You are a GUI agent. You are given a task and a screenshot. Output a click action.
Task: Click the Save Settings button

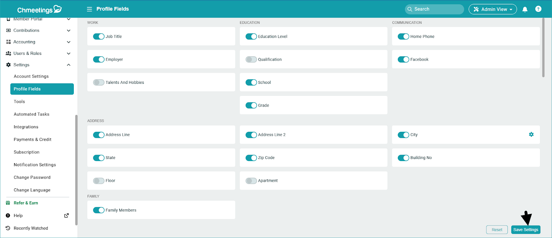525,230
